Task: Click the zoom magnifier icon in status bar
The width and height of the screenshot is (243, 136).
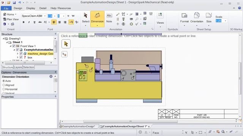Action: [223, 132]
